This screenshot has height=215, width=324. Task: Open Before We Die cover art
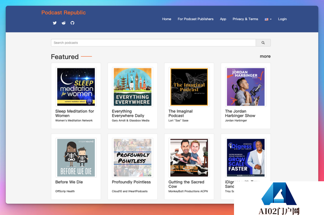(76, 158)
